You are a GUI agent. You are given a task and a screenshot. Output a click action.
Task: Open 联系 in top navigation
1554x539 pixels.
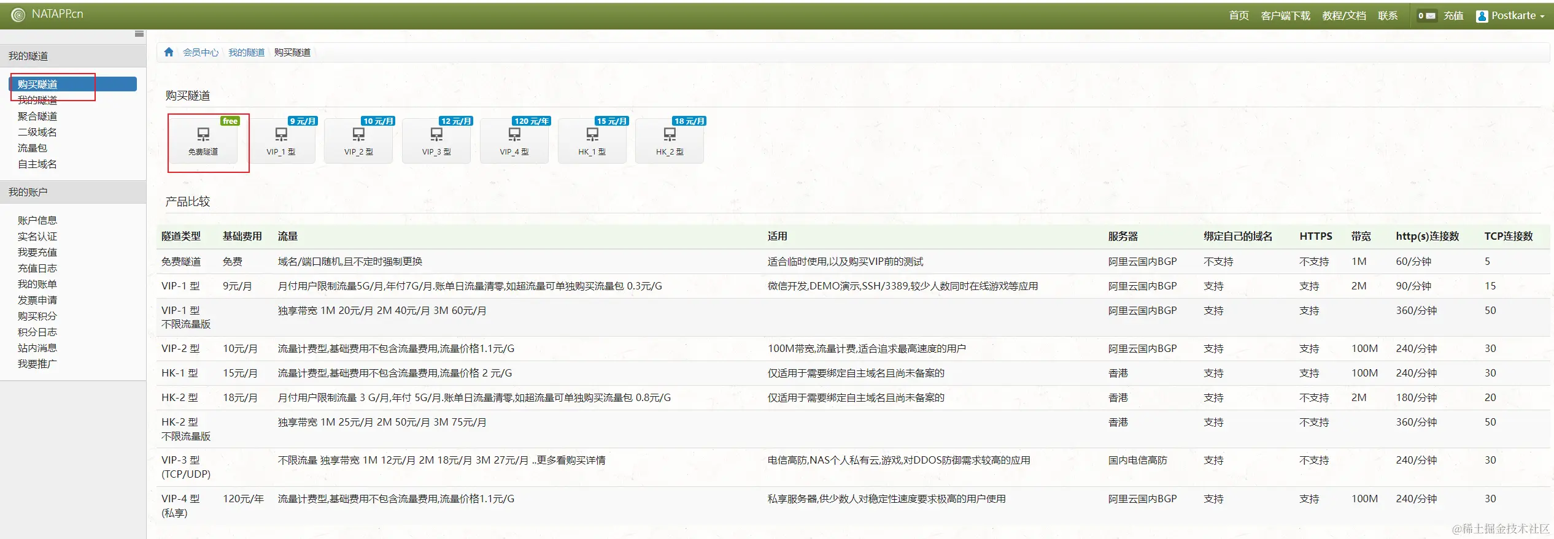[1388, 16]
